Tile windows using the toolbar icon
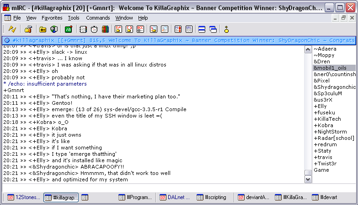 pyautogui.click(x=202, y=29)
